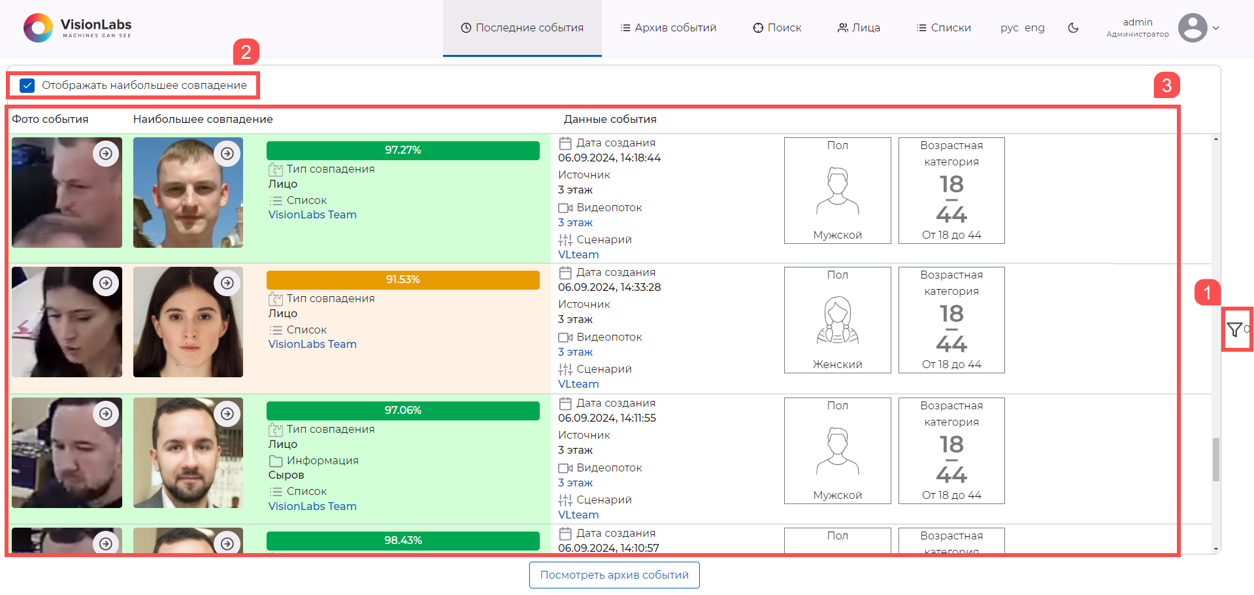Open the filter funnel icon panel

pos(1234,330)
